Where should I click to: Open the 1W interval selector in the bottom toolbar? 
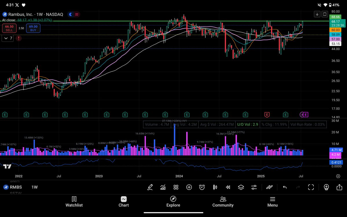pyautogui.click(x=34, y=187)
